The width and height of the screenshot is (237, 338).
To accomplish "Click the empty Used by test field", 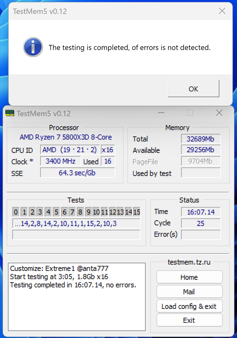I will click(x=201, y=172).
